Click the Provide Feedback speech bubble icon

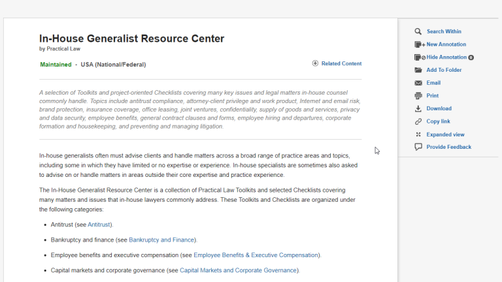point(418,147)
